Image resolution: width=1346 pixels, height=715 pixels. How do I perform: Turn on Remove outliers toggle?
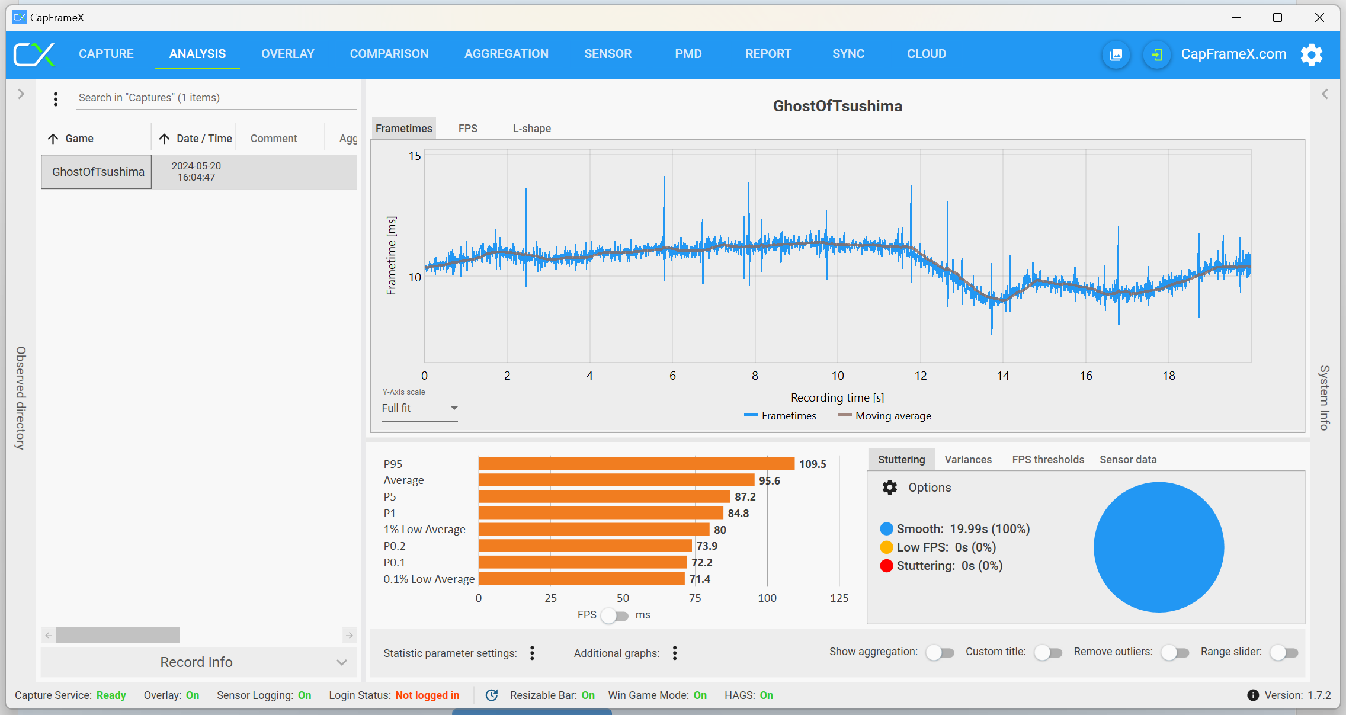coord(1175,653)
